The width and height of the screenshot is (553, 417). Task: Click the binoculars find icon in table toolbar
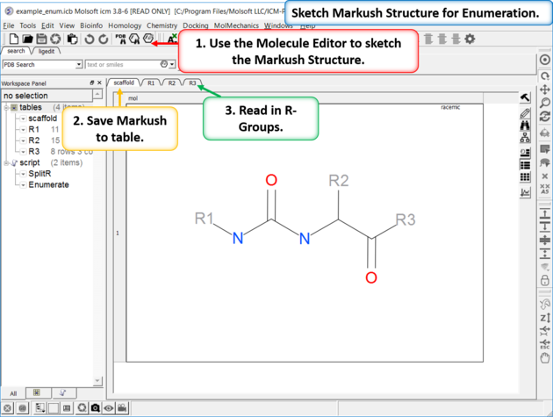point(525,126)
